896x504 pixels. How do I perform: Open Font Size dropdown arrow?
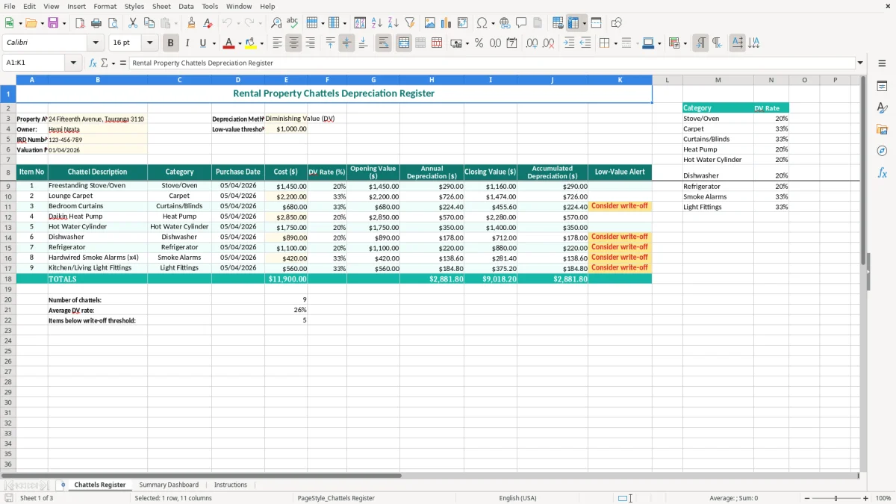coord(150,43)
